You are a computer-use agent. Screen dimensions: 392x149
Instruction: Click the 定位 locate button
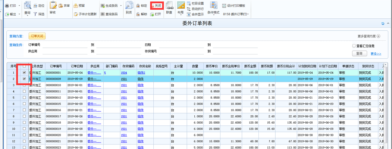tap(39, 6)
